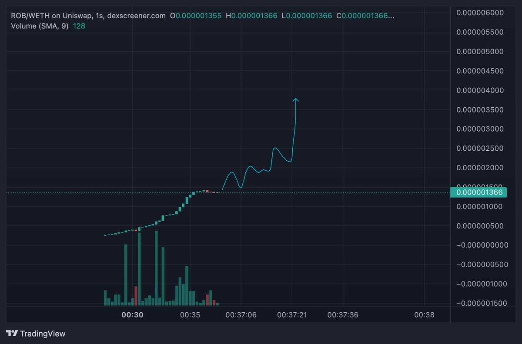Click the Volume (SMA, 9) indicator label
The height and width of the screenshot is (344, 522).
(x=40, y=26)
